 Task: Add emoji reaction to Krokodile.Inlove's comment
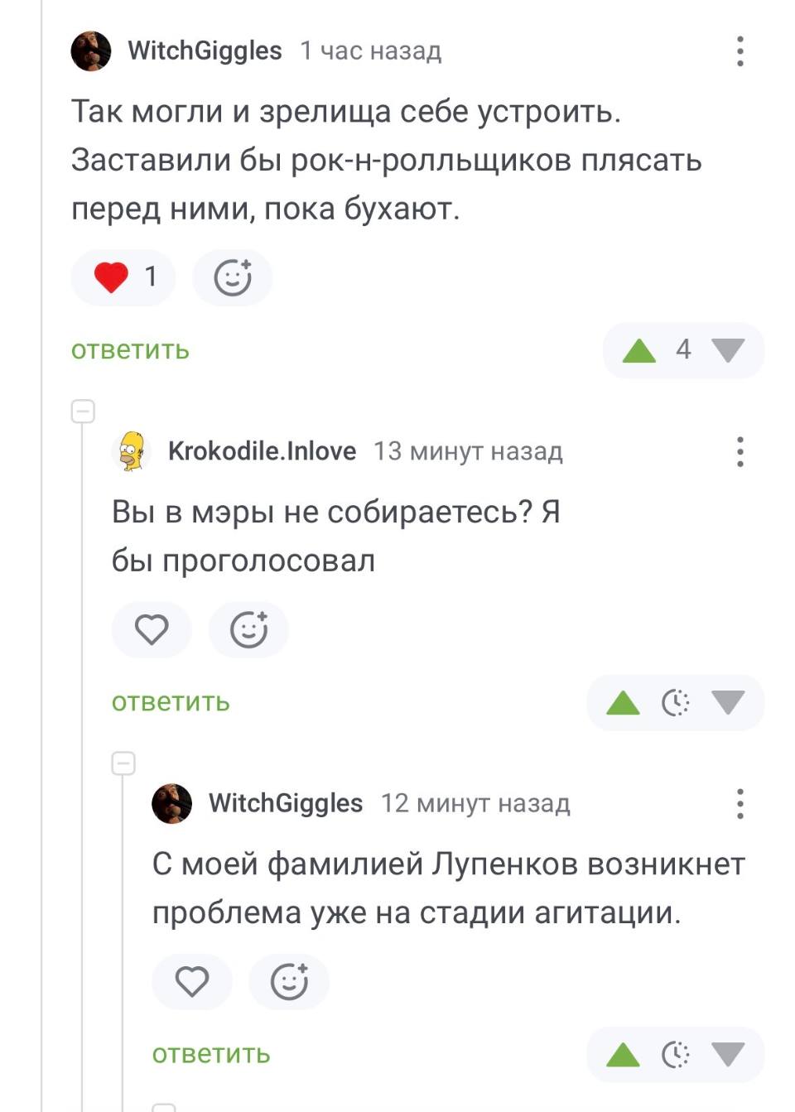tap(249, 629)
